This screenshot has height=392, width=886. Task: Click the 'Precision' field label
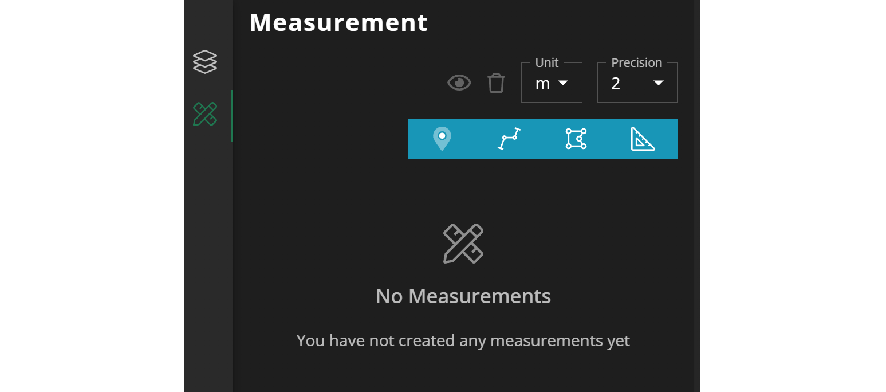point(637,62)
